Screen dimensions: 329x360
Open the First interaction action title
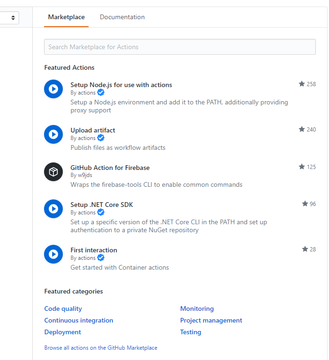pos(94,250)
